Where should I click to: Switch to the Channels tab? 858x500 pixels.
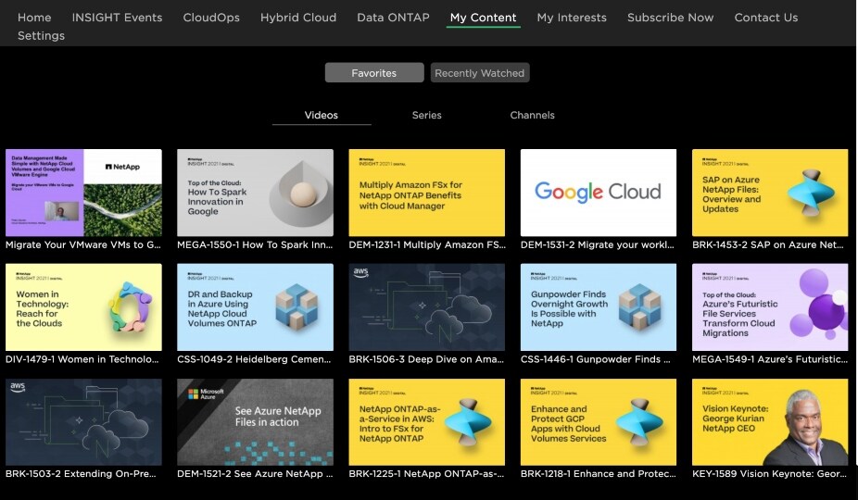[532, 116]
